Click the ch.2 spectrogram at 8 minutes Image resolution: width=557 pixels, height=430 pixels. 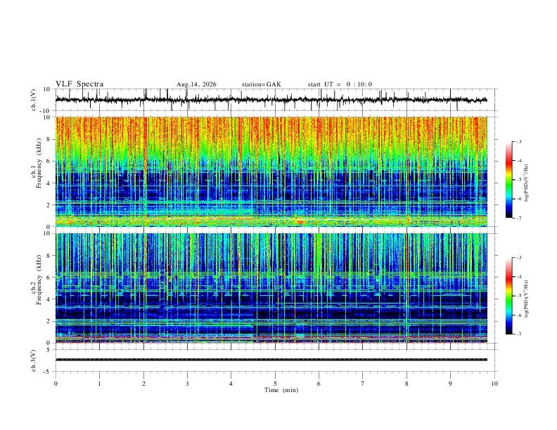click(406, 288)
